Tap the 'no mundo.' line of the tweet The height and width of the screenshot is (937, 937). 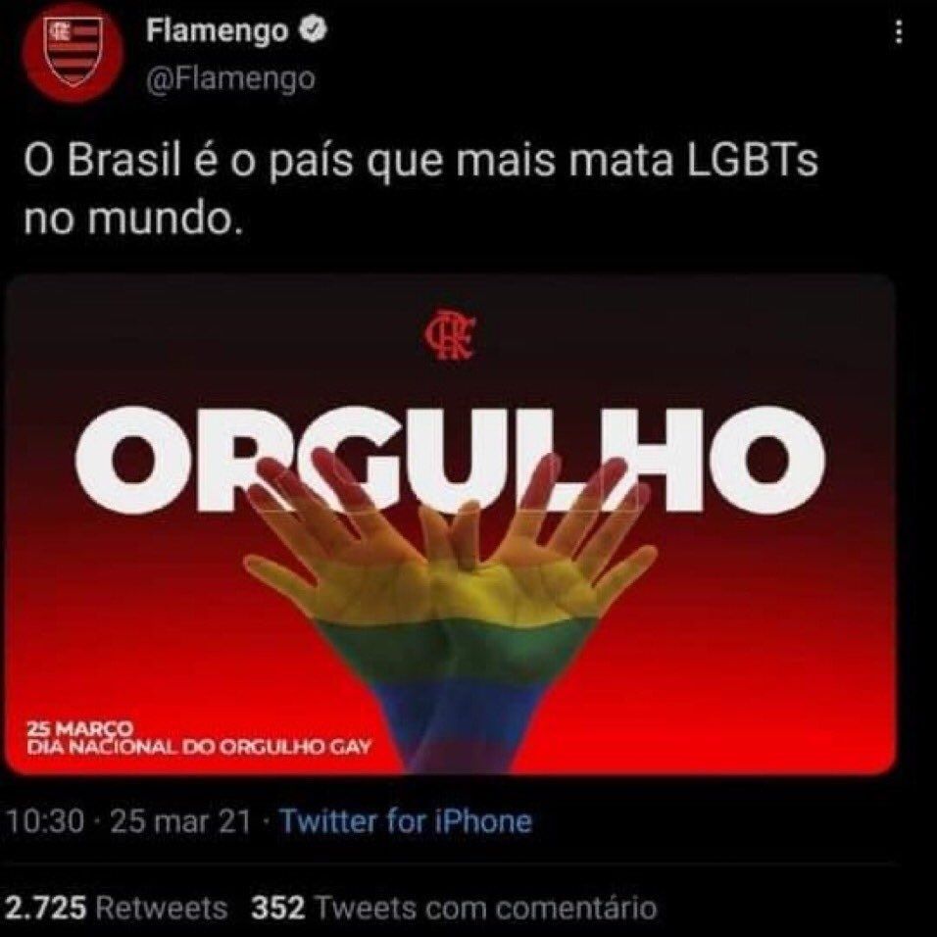pos(134,219)
